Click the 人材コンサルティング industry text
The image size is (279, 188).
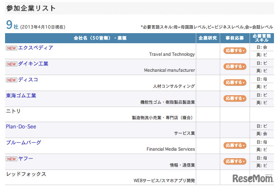pos(174,86)
